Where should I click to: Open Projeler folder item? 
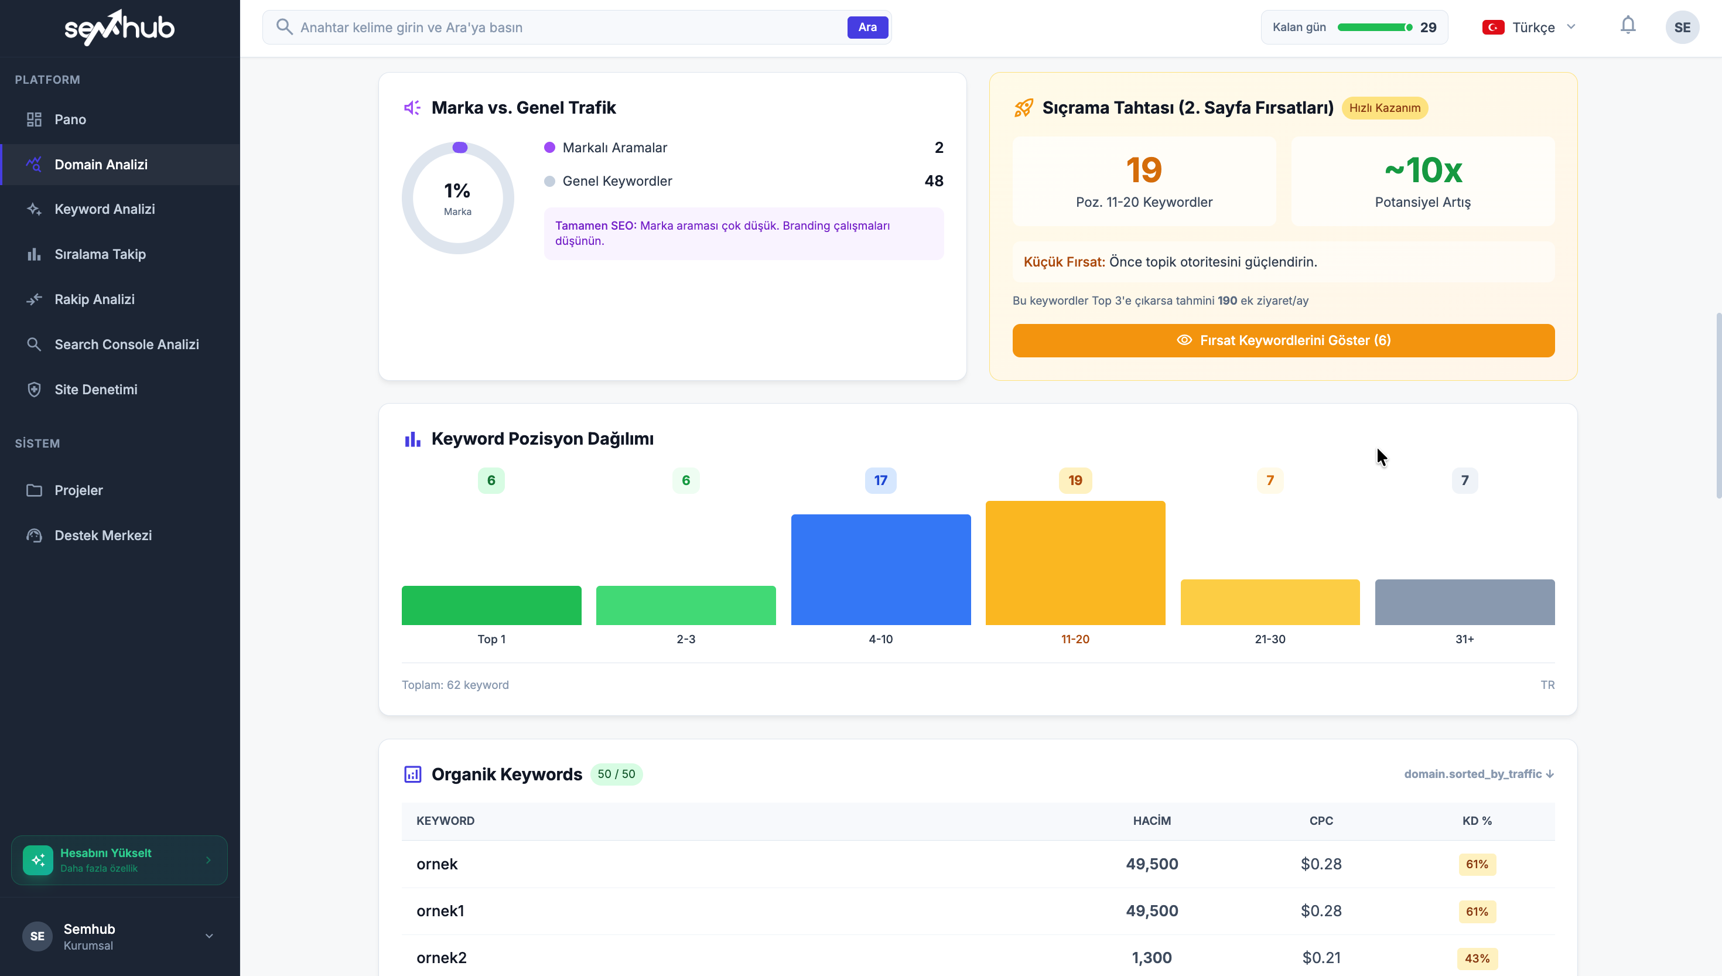[78, 490]
